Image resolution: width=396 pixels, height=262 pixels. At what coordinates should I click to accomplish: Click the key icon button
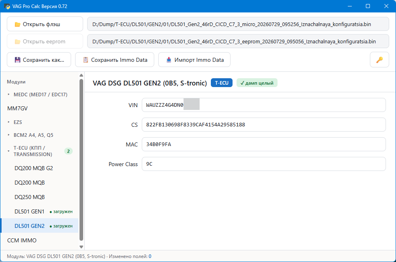379,60
